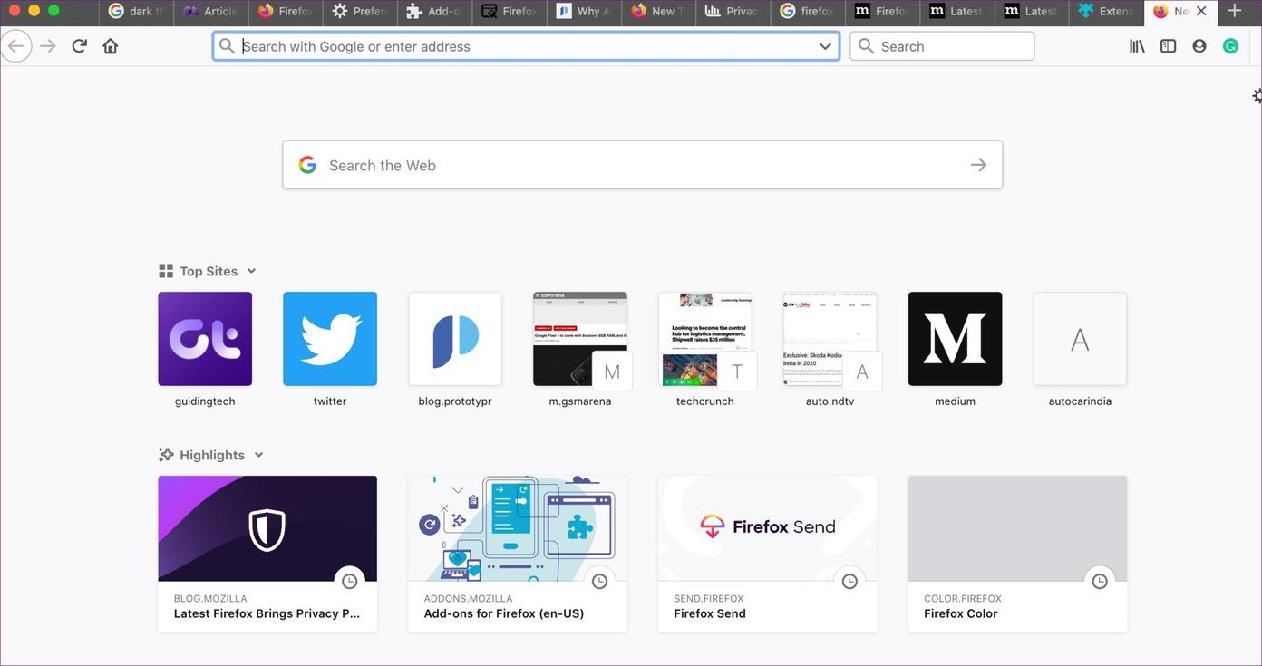The width and height of the screenshot is (1262, 666).
Task: Click the history clock on blog.mozilla card
Action: pyautogui.click(x=349, y=582)
